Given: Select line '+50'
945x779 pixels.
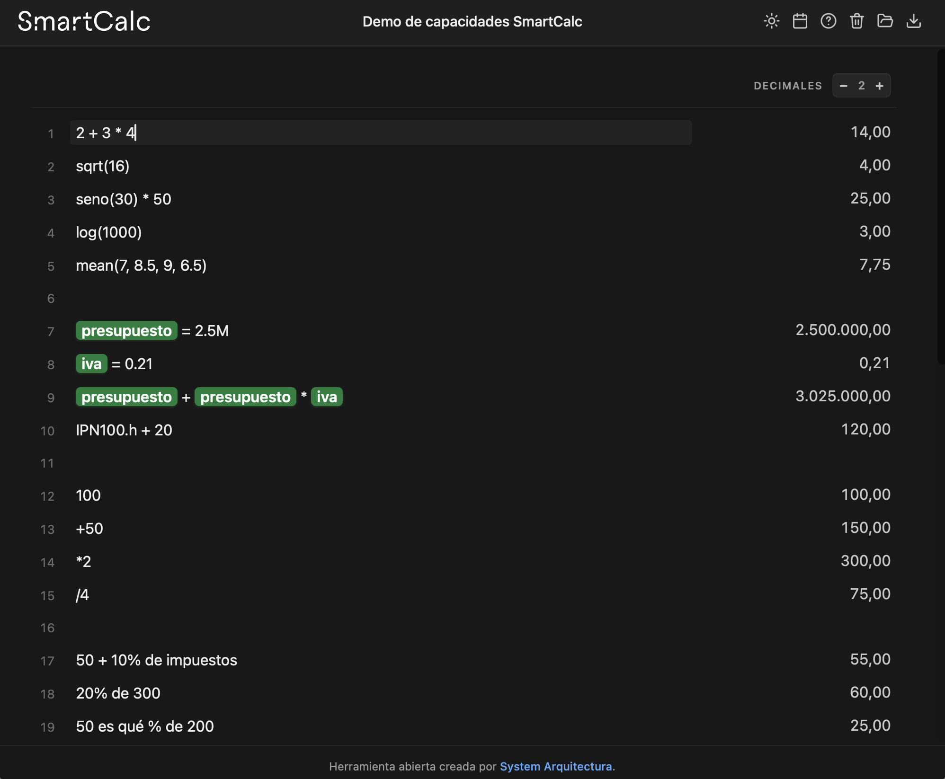Looking at the screenshot, I should (381, 528).
